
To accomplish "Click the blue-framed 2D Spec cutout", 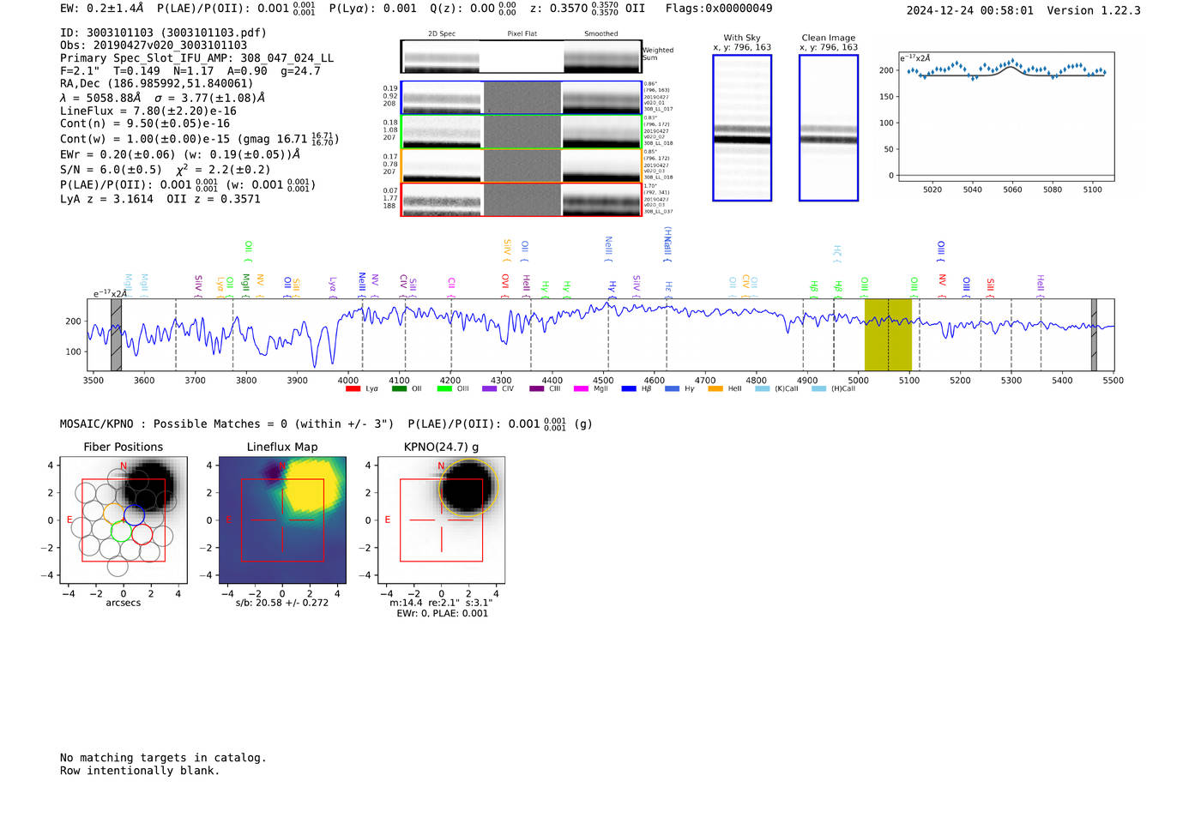I will tap(442, 98).
